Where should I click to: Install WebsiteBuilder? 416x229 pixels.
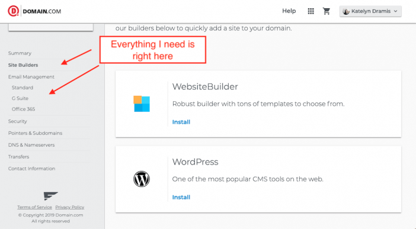(x=181, y=122)
